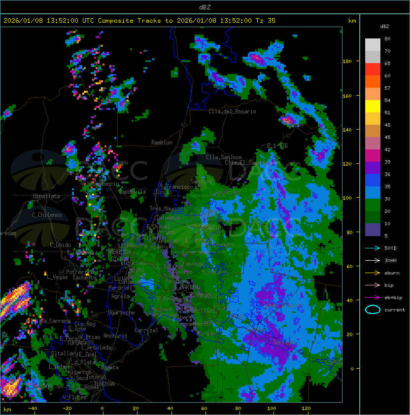Click the Perdriel map label
Screen dimensions: 410x415
point(120,287)
